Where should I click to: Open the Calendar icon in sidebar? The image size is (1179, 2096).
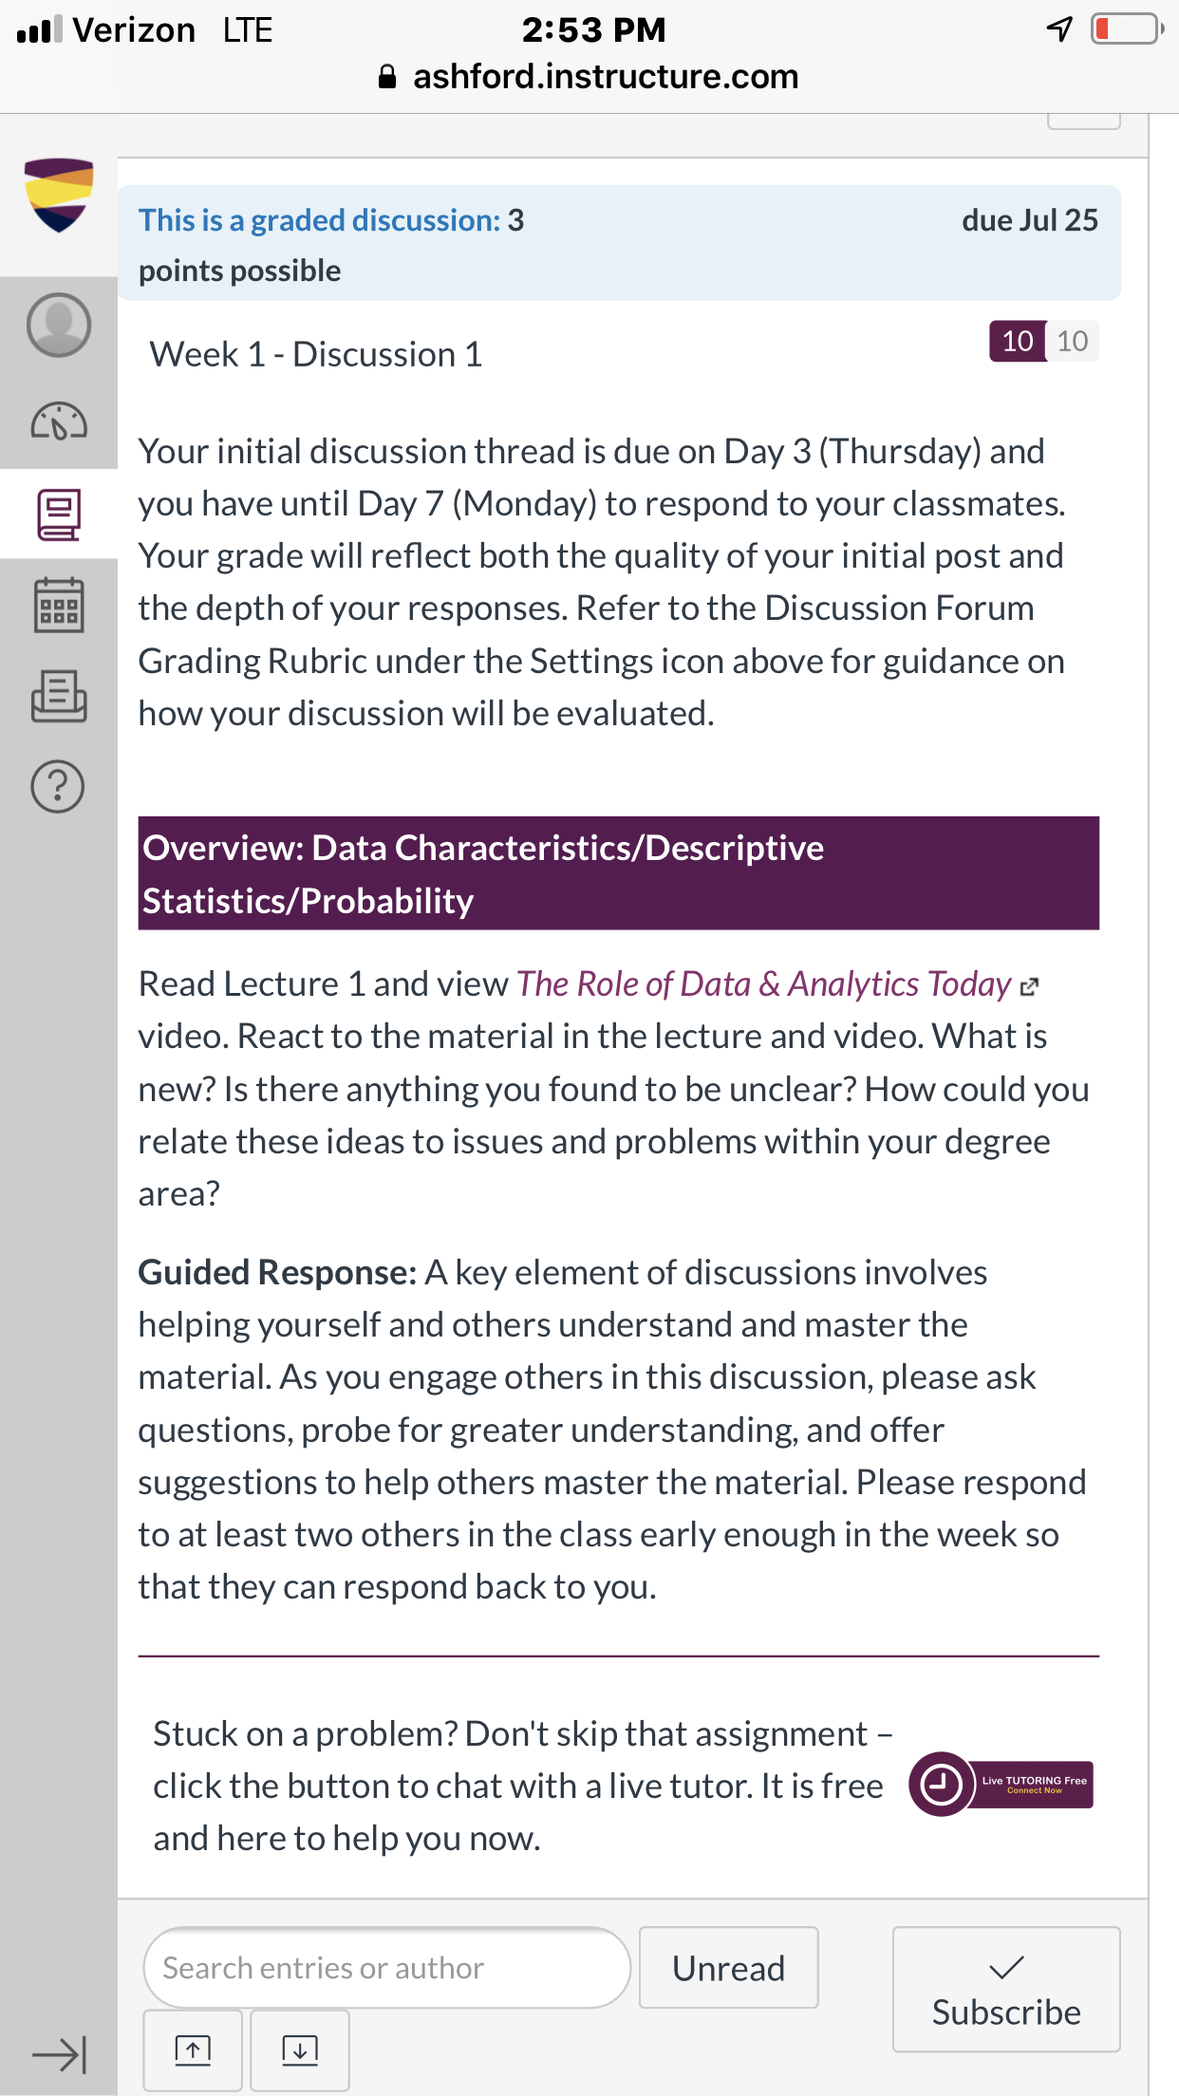click(59, 606)
